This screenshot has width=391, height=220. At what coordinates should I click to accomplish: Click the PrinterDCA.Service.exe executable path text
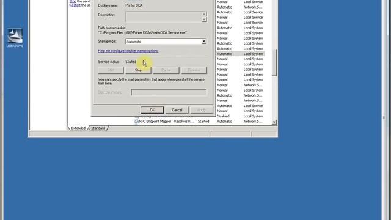point(142,32)
